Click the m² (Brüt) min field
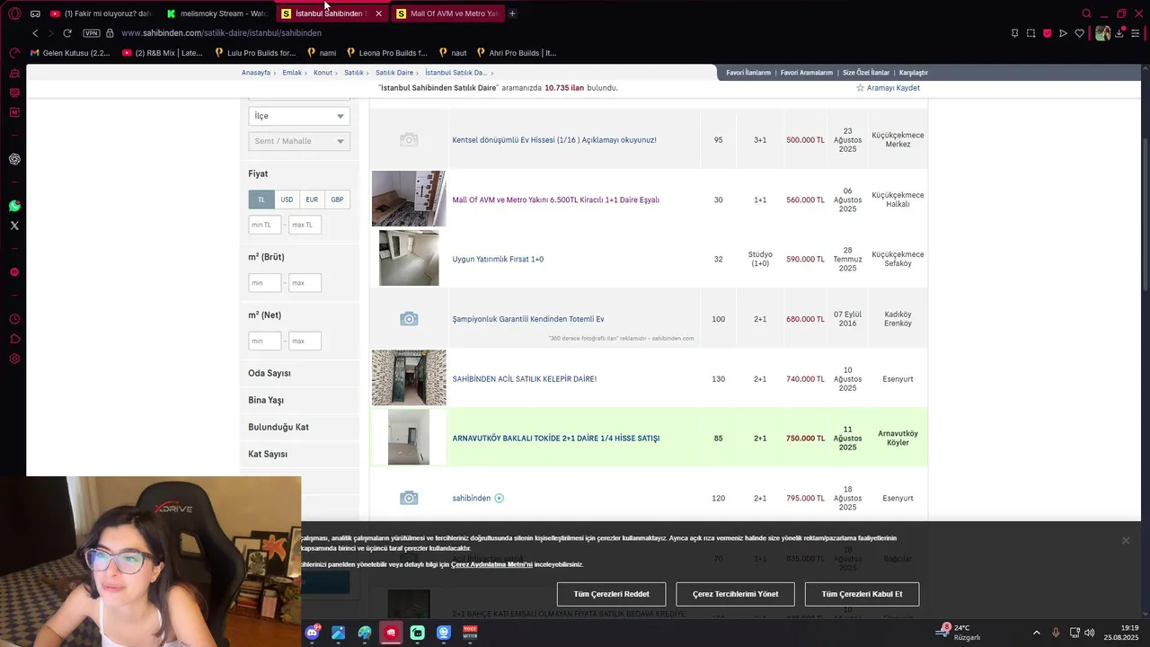1150x647 pixels. pos(265,283)
